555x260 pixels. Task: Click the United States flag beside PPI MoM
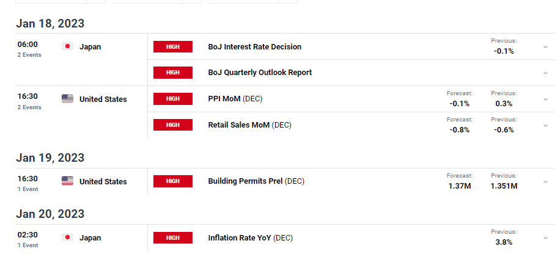click(67, 99)
